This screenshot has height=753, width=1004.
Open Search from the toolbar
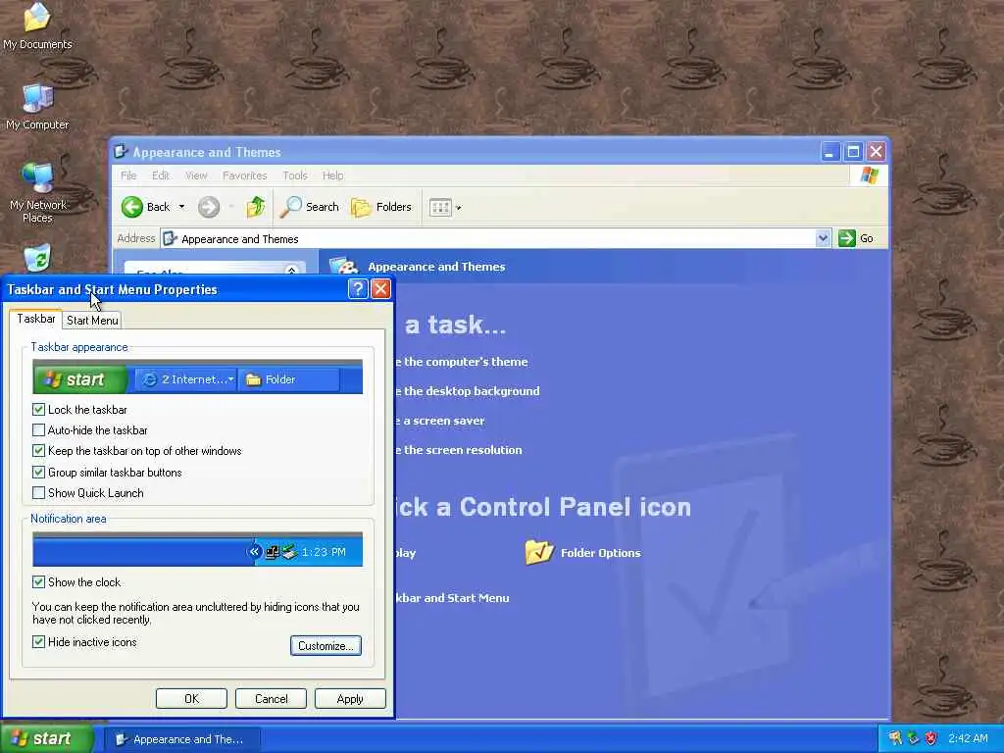310,207
